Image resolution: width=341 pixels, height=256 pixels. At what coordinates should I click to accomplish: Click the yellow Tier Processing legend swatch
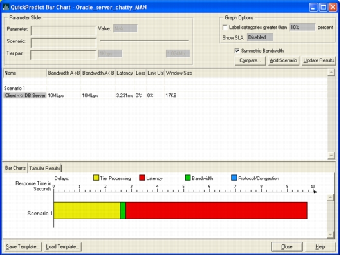(96, 178)
